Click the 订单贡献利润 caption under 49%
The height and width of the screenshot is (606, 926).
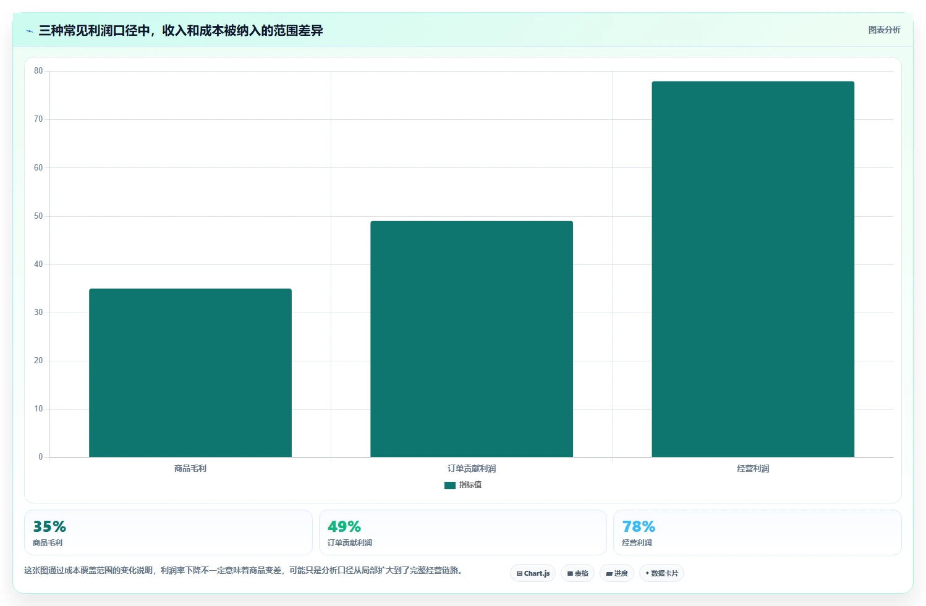point(350,543)
